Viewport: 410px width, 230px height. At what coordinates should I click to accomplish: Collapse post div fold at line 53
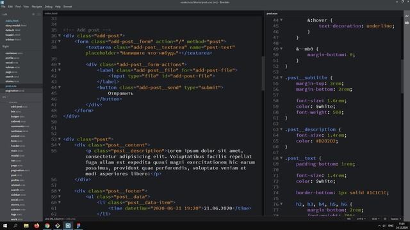pos(60,139)
